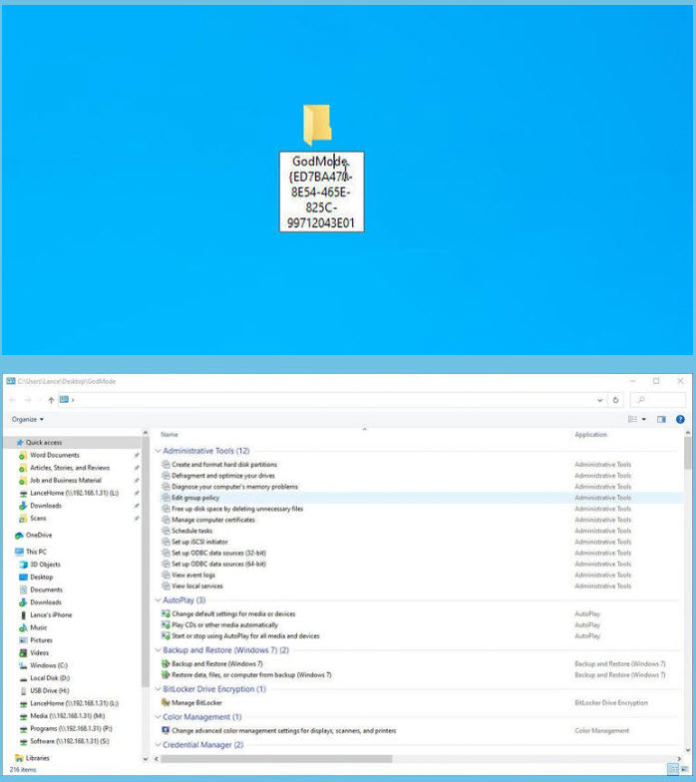Refresh the folder view
The image size is (696, 782).
point(616,400)
